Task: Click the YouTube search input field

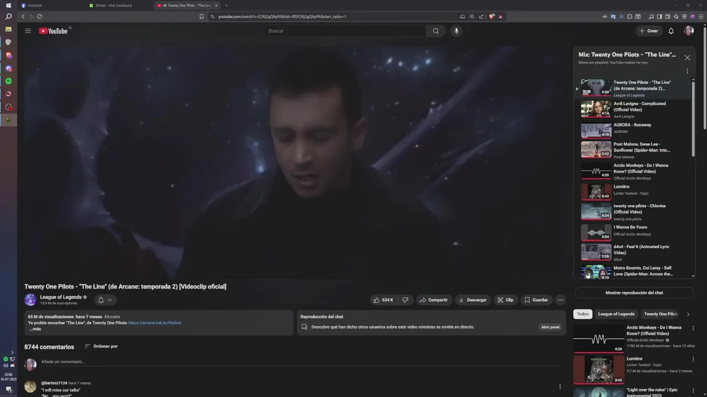Action: [345, 31]
